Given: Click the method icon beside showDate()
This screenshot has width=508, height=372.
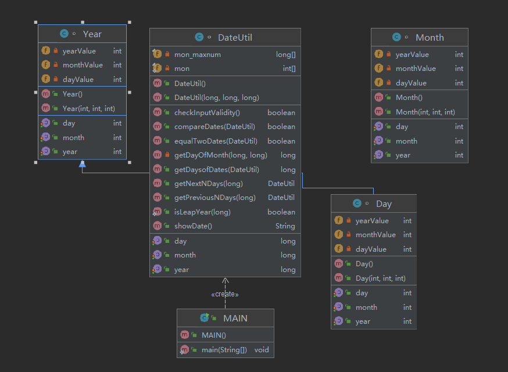Looking at the screenshot, I should (x=157, y=226).
